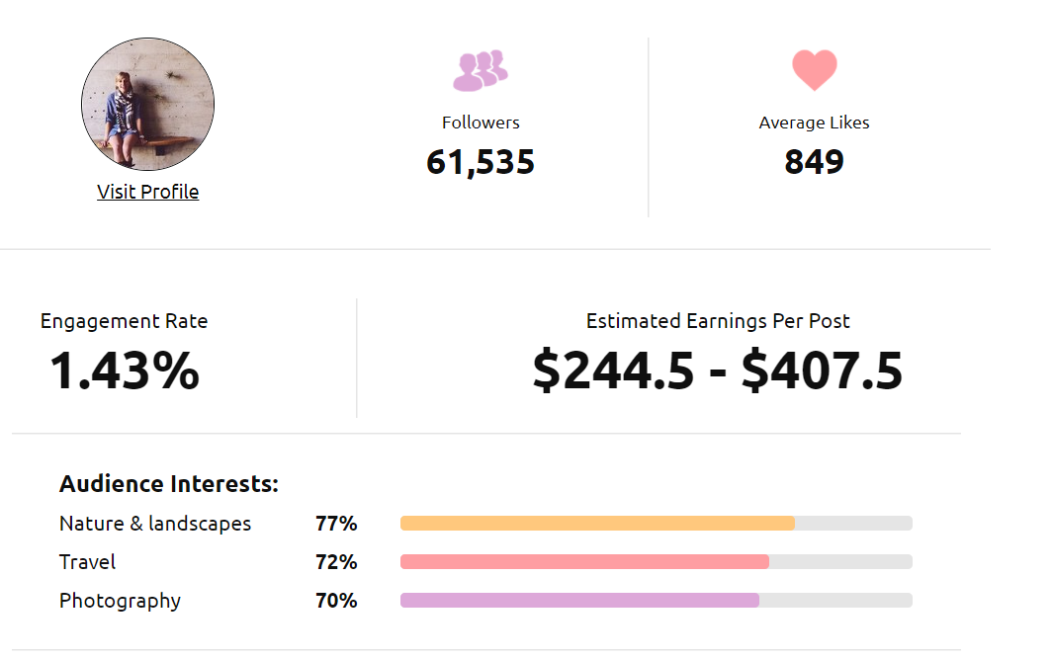The height and width of the screenshot is (659, 1053).
Task: Click the Nature & landscapes orange bar
Action: [x=597, y=524]
